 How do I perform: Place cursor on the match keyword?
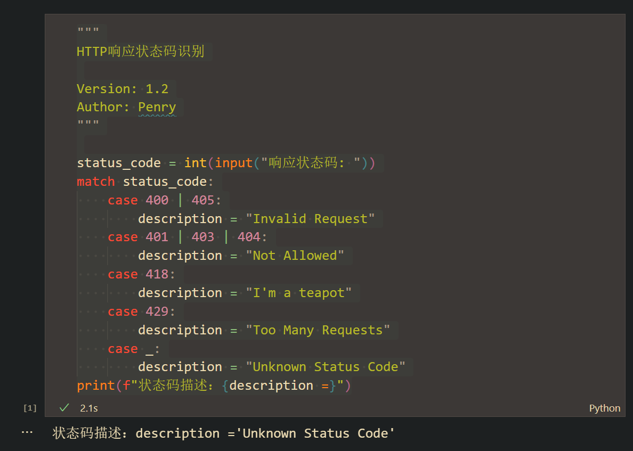[x=95, y=182]
